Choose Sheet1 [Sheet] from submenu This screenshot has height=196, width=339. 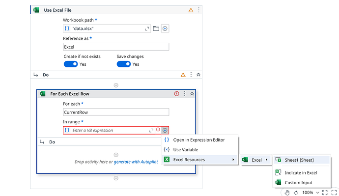tap(302, 160)
